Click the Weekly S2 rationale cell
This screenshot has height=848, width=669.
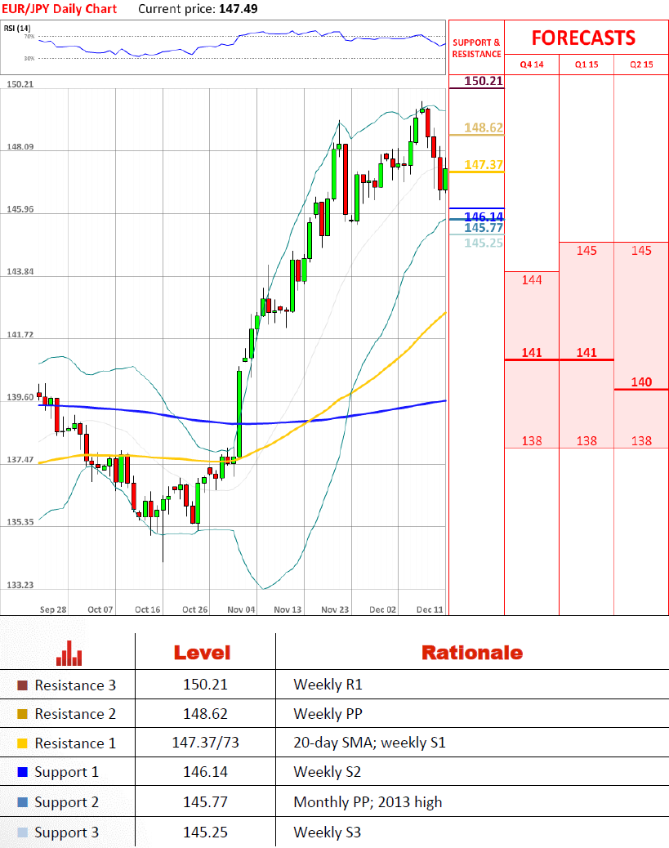click(328, 772)
